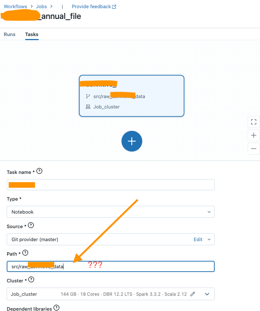Click the fit-to-screen icon on canvas
260x311 pixels.
click(254, 122)
